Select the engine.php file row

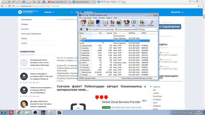(x=114, y=53)
